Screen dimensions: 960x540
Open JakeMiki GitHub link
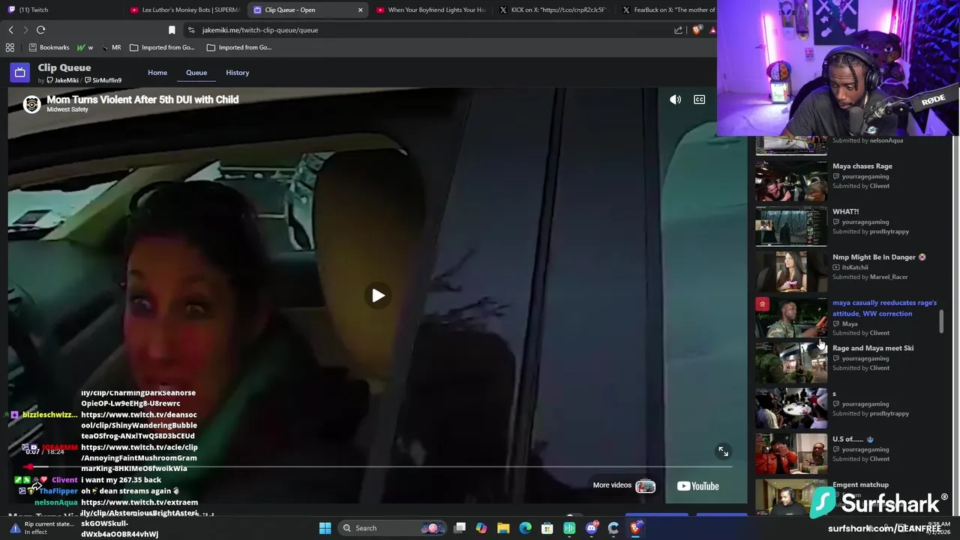tap(62, 80)
